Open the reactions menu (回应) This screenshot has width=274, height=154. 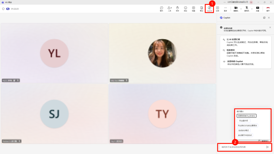pos(185,9)
